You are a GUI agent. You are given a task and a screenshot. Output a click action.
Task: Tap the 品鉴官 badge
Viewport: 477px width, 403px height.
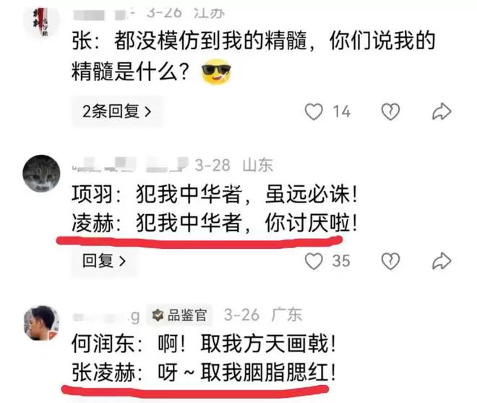[179, 315]
